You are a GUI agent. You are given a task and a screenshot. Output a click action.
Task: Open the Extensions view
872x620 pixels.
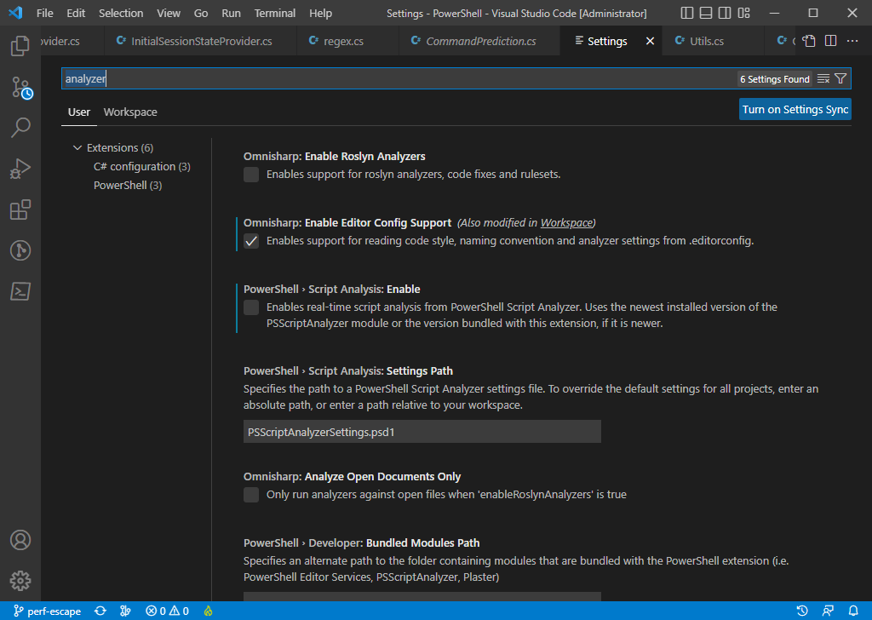click(x=20, y=210)
